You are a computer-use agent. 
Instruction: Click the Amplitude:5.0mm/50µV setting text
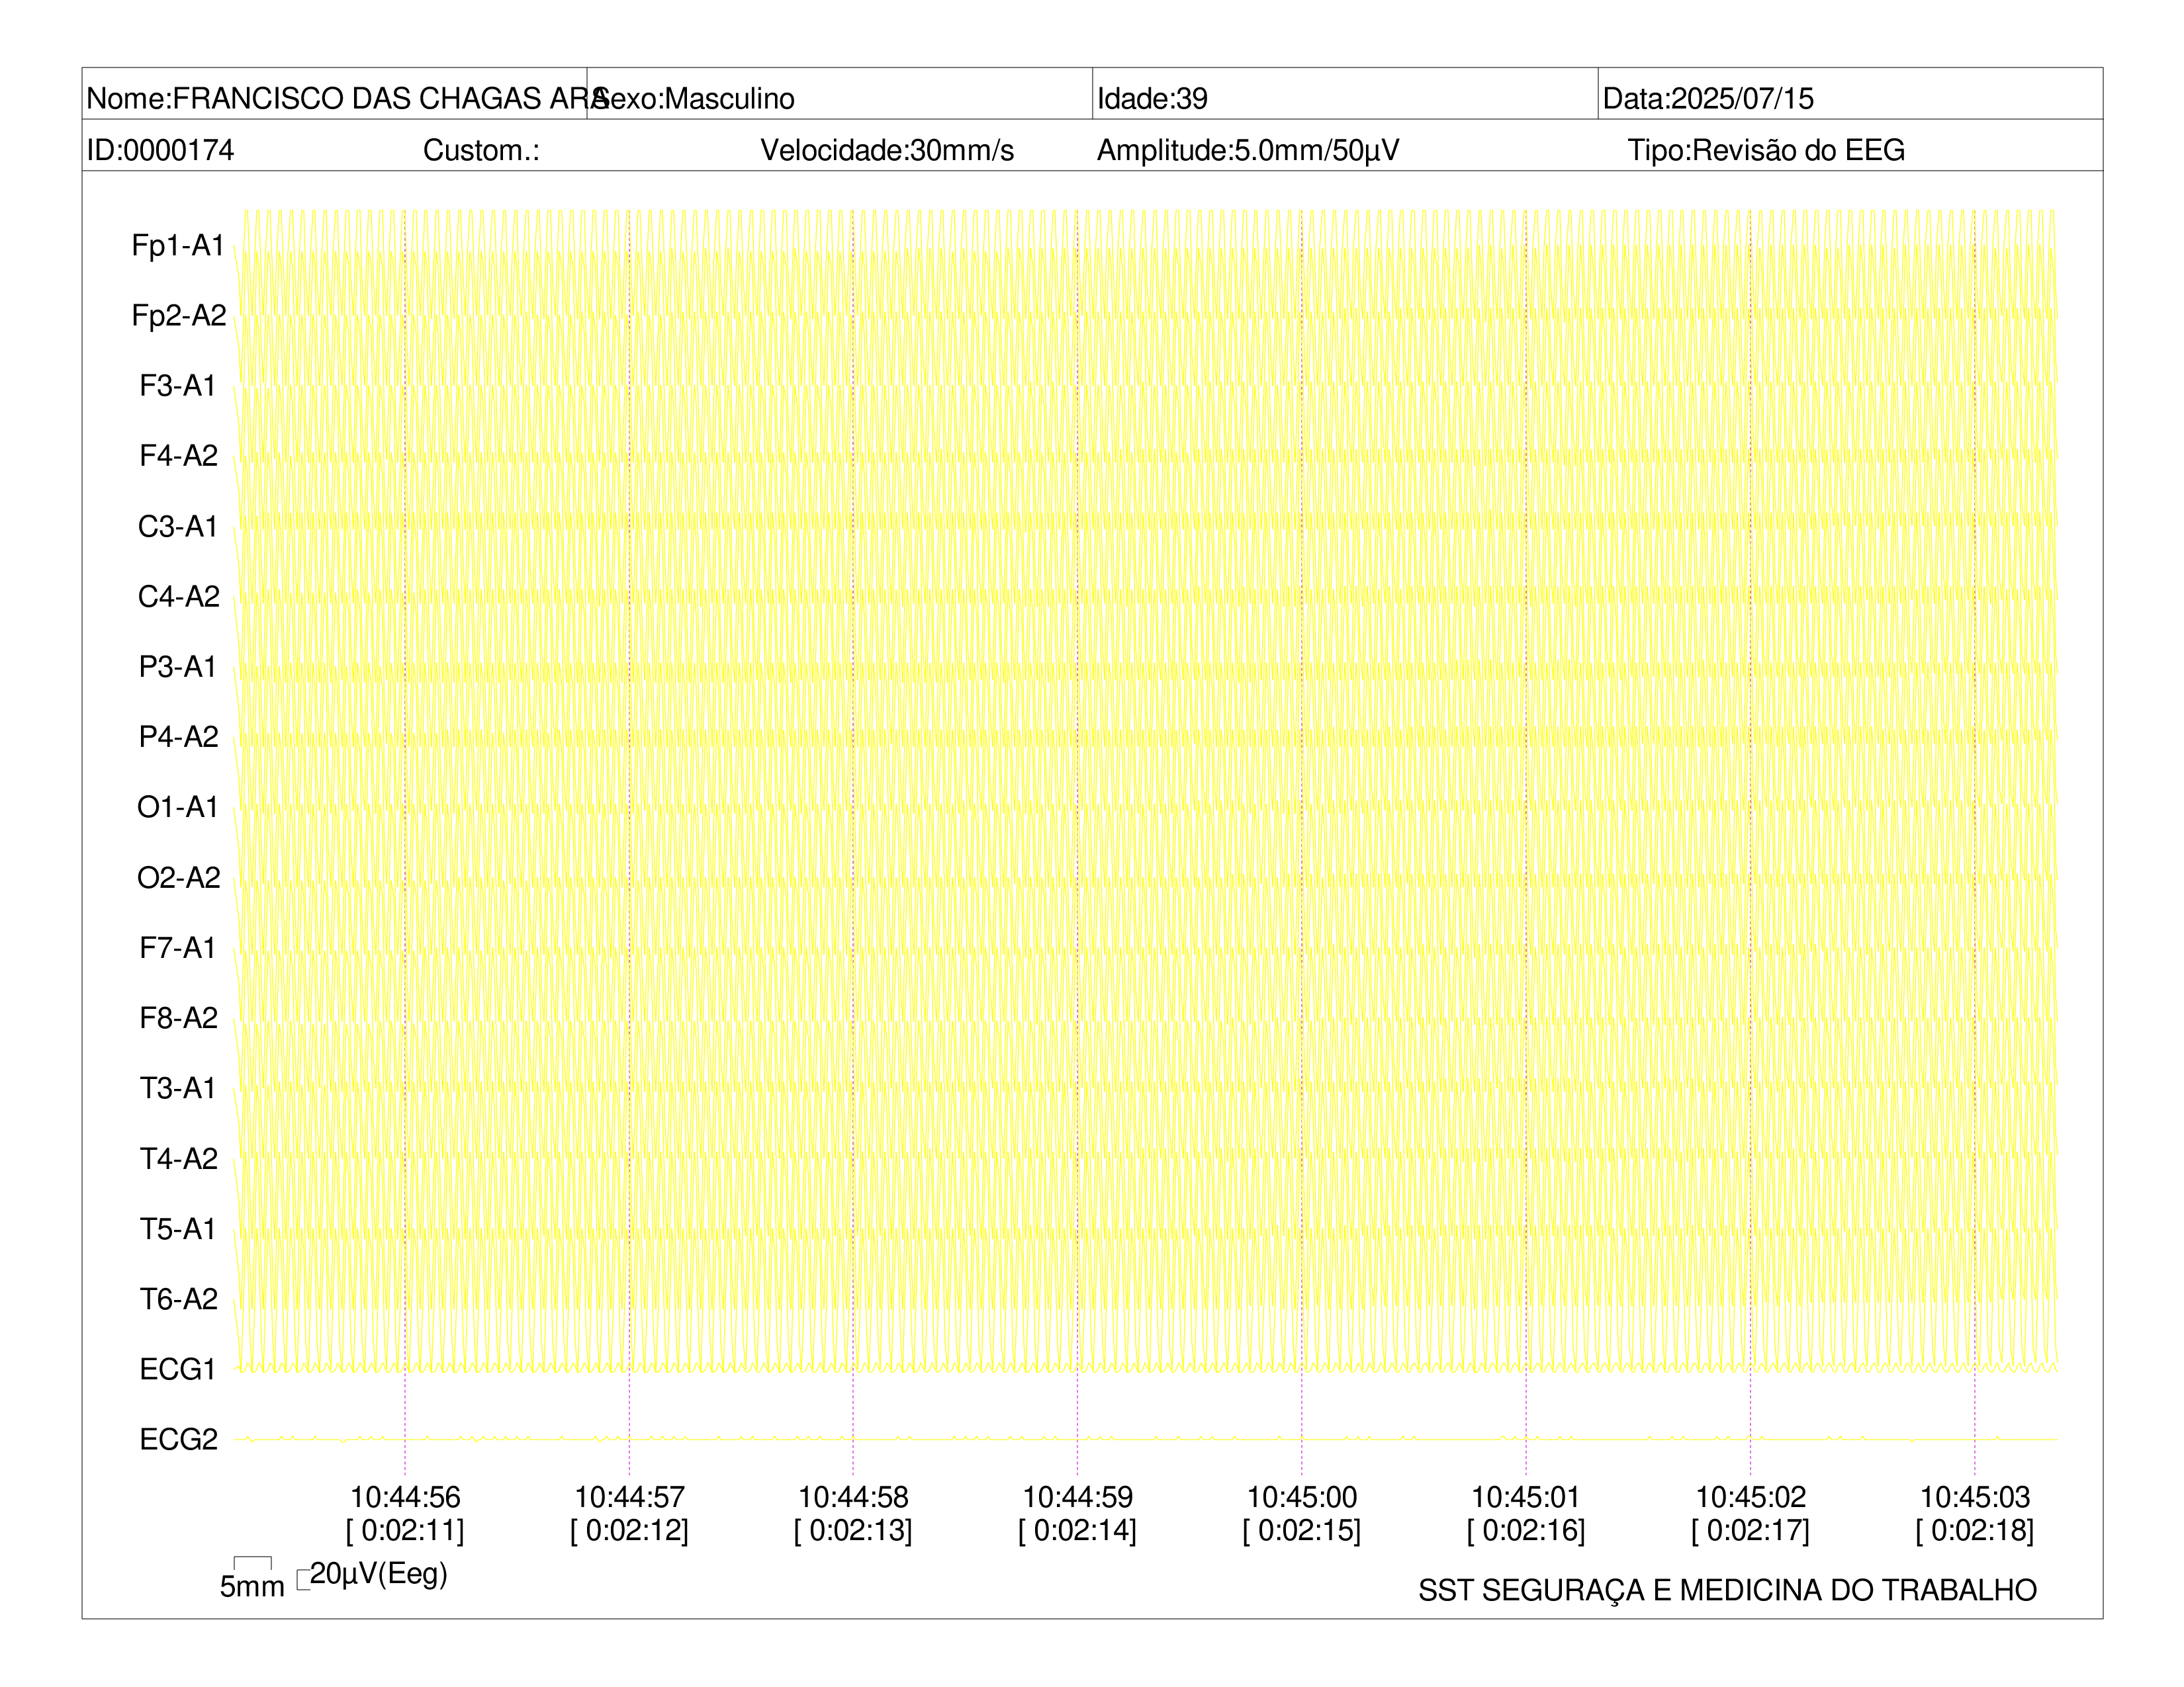coord(1248,150)
